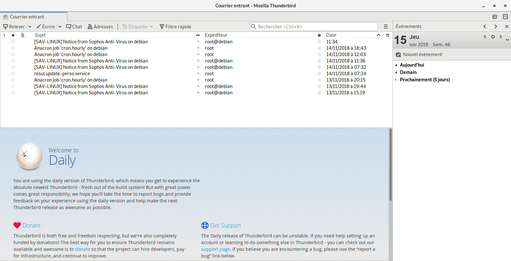The width and height of the screenshot is (511, 261).
Task: Select the Courrier entrant tab
Action: (27, 17)
